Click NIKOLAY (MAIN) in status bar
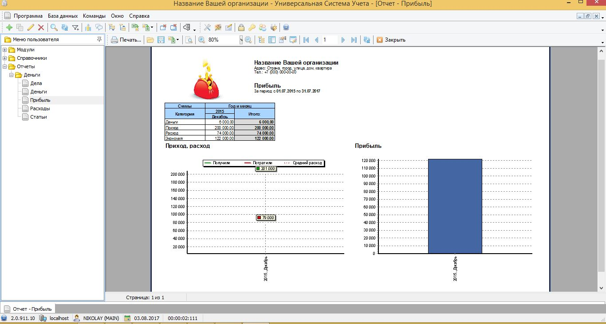Viewport: 606px width, 324px height. tap(101, 318)
